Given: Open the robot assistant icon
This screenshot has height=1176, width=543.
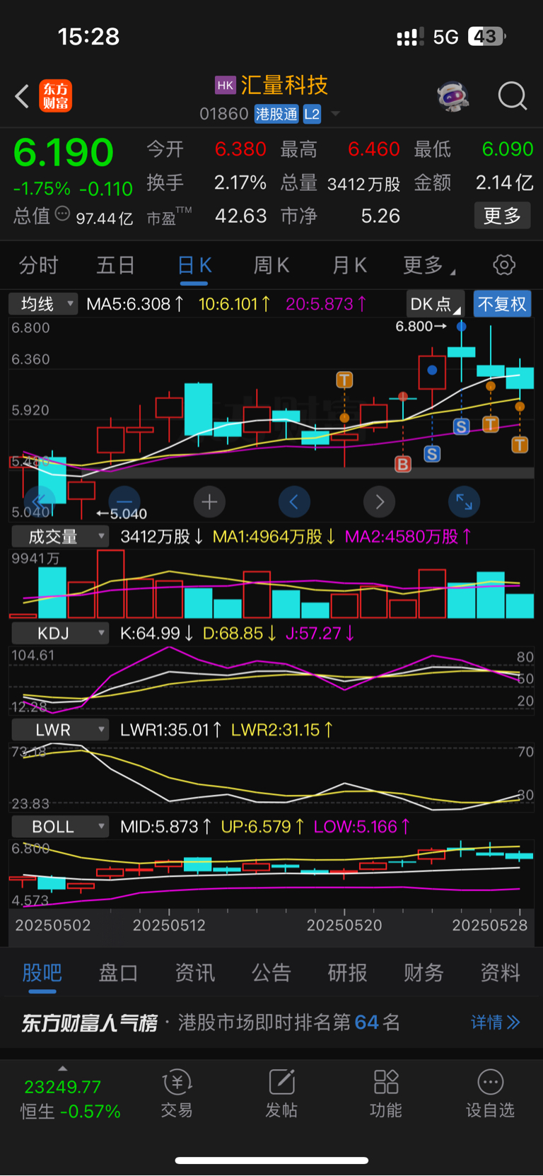Looking at the screenshot, I should (x=453, y=96).
